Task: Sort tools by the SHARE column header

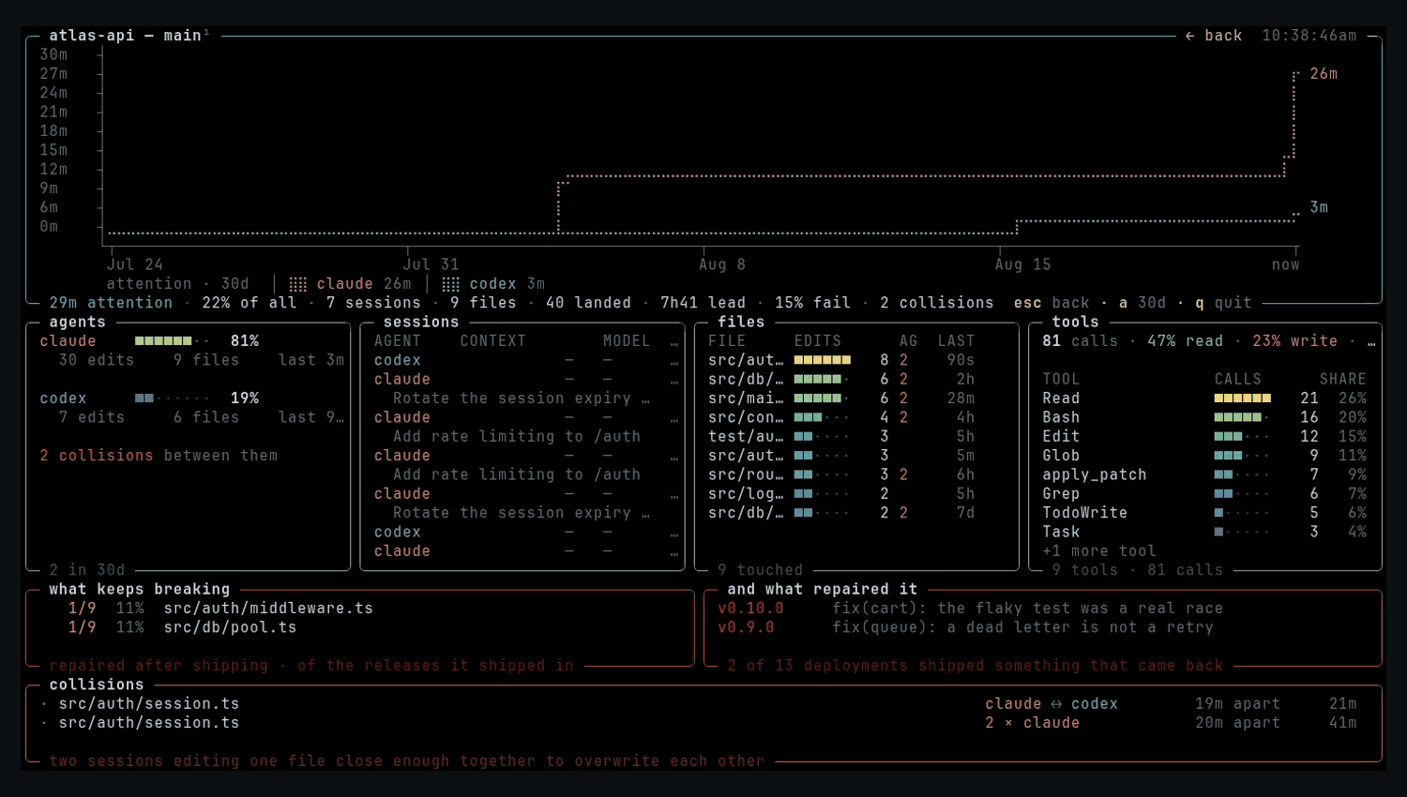Action: [x=1343, y=380]
